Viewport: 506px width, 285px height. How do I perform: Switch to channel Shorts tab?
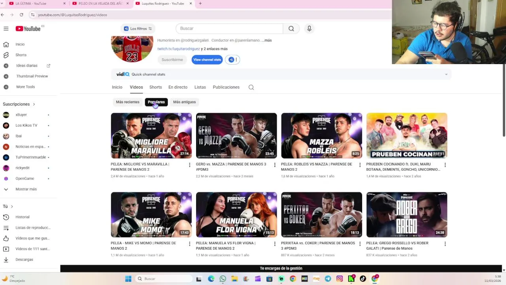pos(156,87)
